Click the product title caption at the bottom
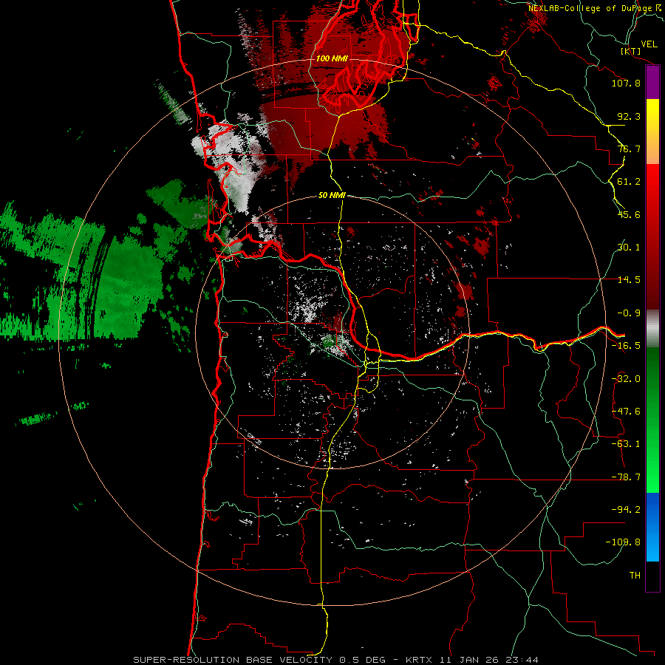This screenshot has width=665, height=665. (336, 660)
